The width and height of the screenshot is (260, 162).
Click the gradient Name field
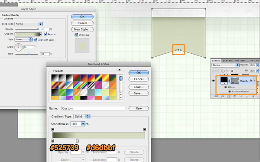click(93, 108)
